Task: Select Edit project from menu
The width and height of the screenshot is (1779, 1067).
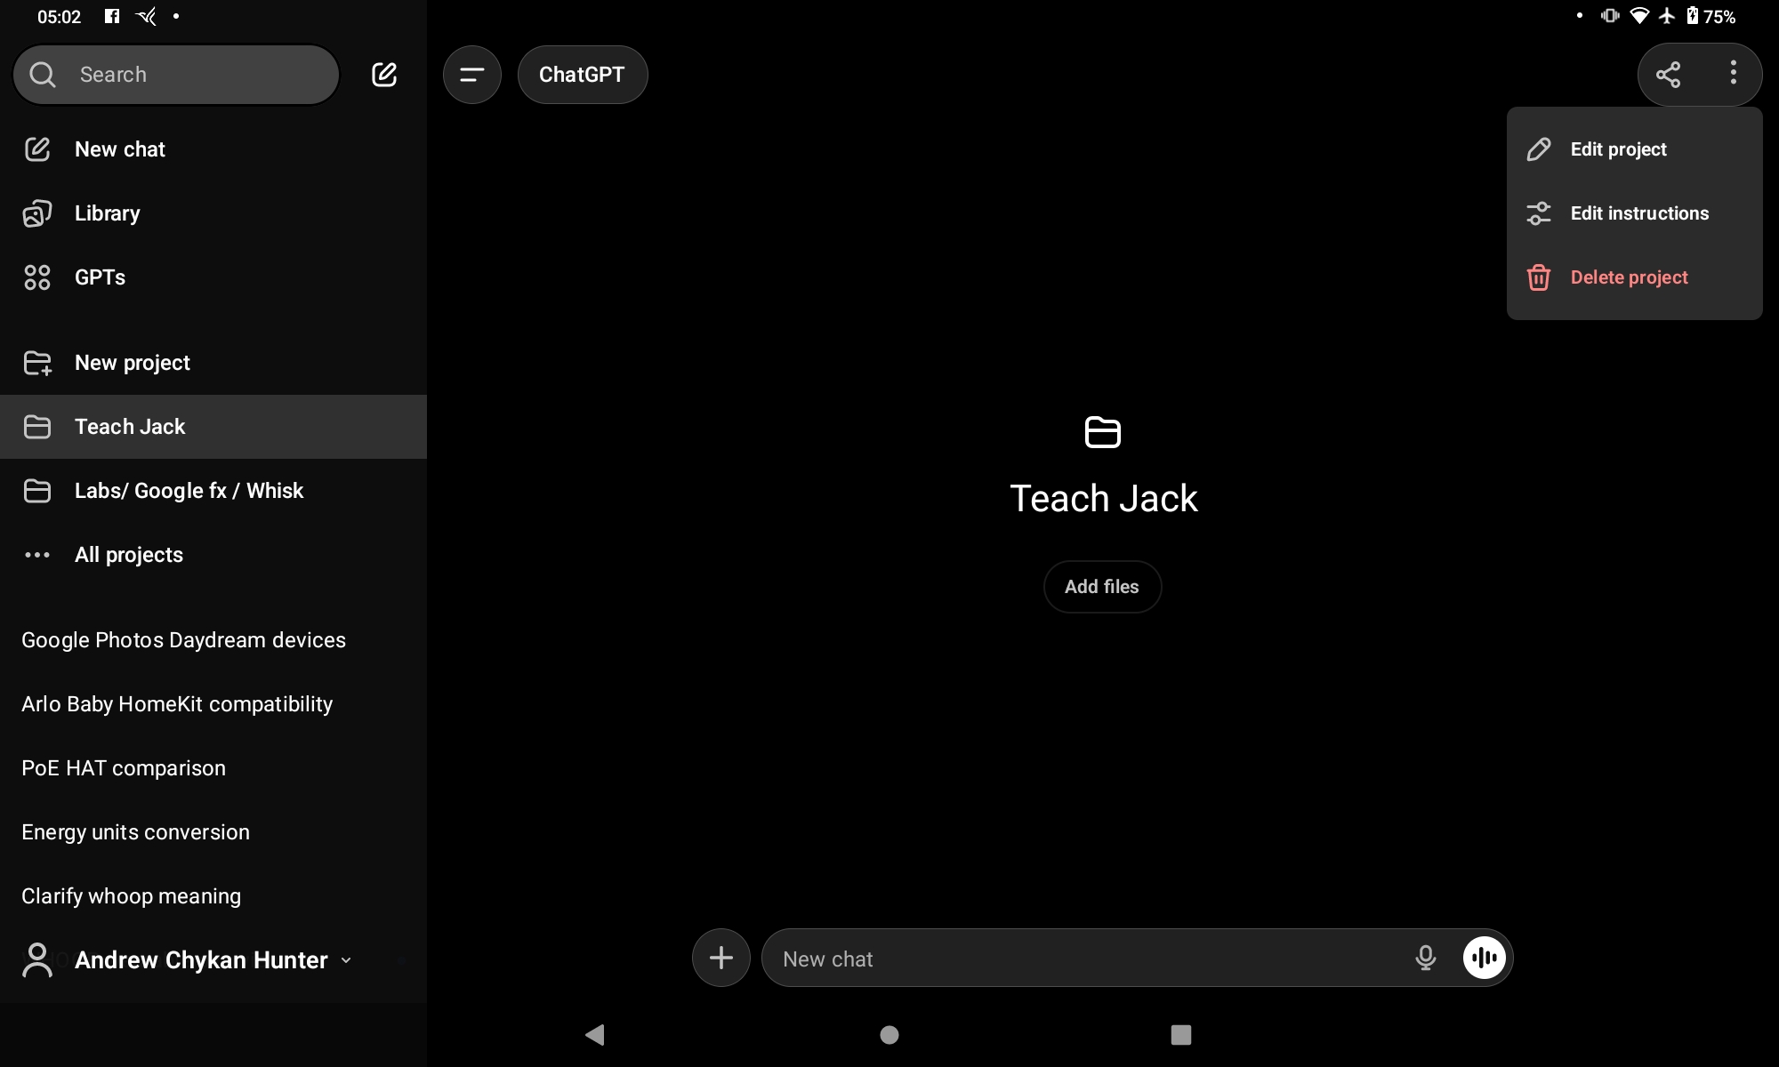Action: click(1618, 149)
